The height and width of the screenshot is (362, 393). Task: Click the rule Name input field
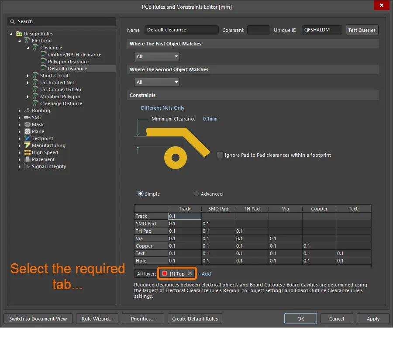tap(182, 30)
